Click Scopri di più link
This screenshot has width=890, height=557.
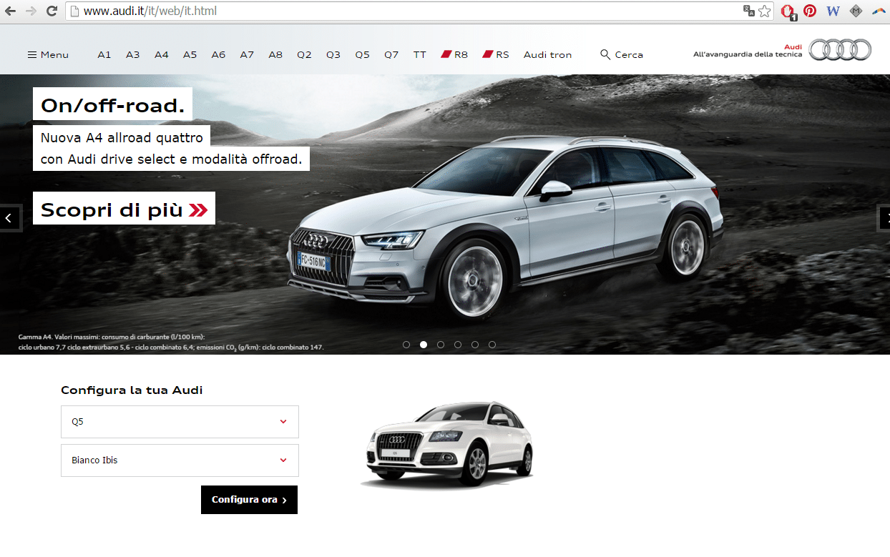coord(124,208)
